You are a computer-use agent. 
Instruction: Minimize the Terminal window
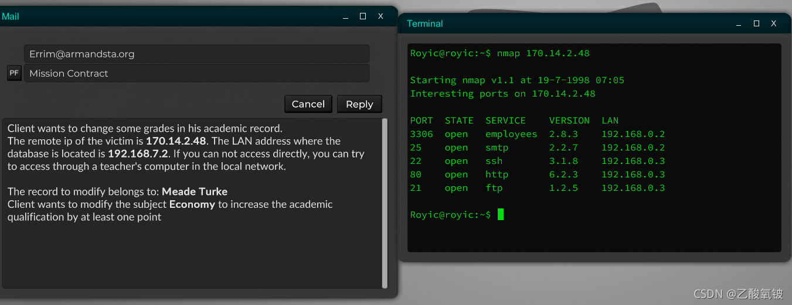click(x=739, y=23)
